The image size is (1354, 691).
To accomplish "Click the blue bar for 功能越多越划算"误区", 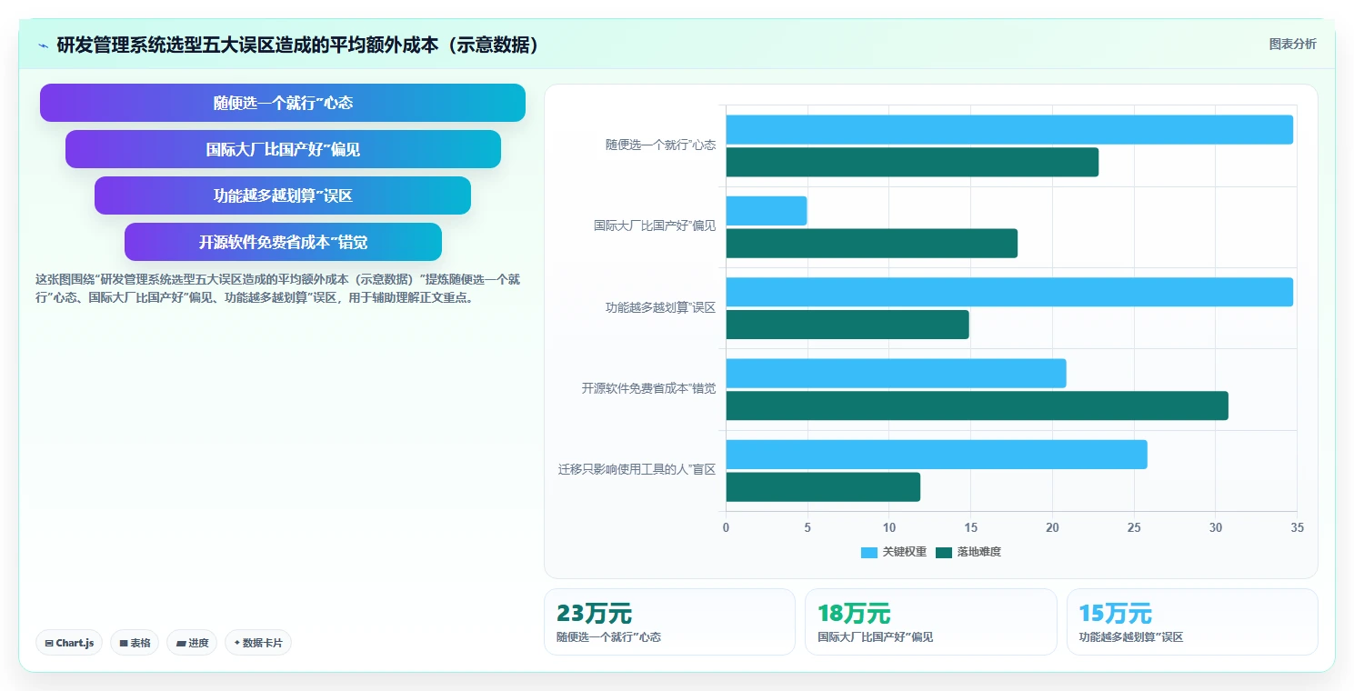I will pos(1009,292).
